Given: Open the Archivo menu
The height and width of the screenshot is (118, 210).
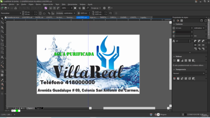Looking at the screenshot, I should 4,4.
